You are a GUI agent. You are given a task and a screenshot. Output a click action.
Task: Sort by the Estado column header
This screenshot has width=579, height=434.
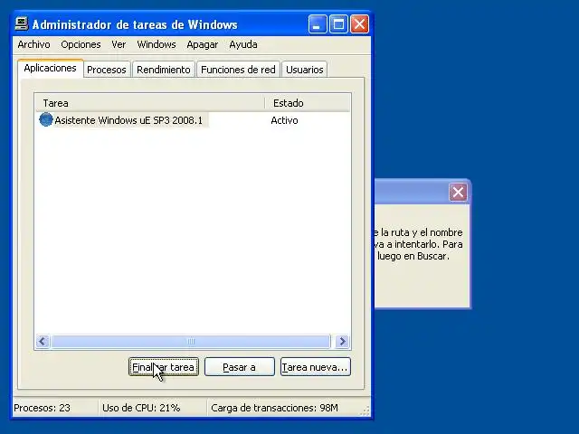[x=308, y=103]
